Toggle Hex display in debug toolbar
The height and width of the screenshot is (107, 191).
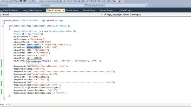[108, 1]
